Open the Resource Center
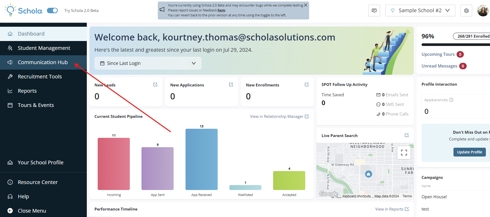Viewport: 490px width, 217px height. click(x=43, y=182)
